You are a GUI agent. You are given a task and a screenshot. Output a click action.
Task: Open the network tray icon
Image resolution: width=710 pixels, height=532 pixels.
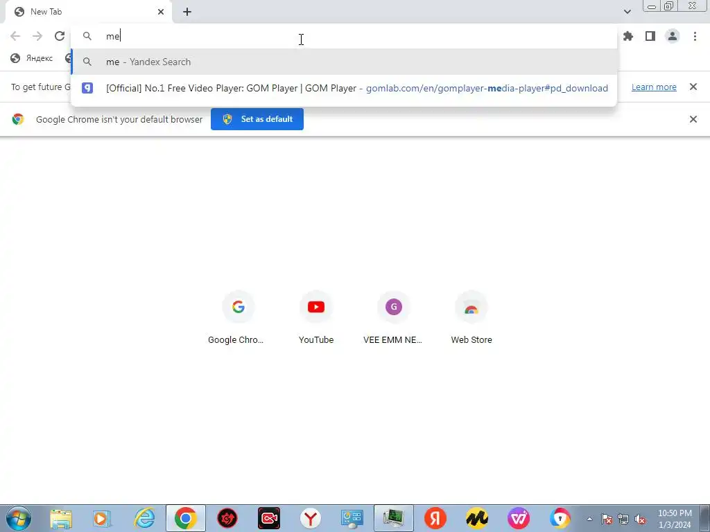click(623, 519)
